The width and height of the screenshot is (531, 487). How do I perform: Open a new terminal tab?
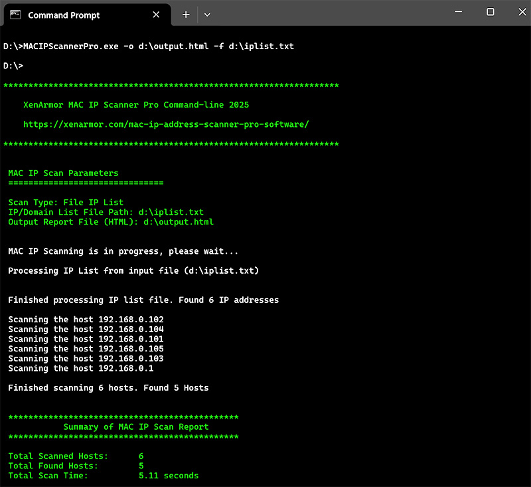186,15
